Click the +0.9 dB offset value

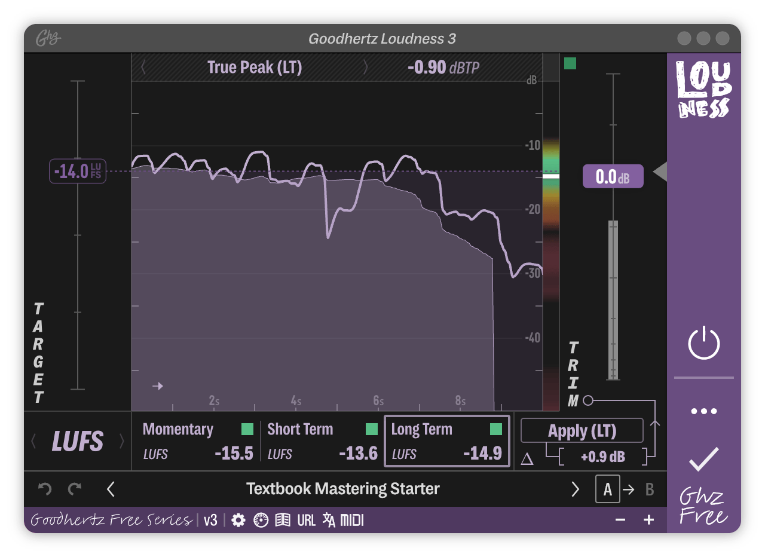(x=603, y=457)
